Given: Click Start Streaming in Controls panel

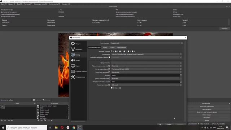Looking at the screenshot, I should [x=207, y=107].
